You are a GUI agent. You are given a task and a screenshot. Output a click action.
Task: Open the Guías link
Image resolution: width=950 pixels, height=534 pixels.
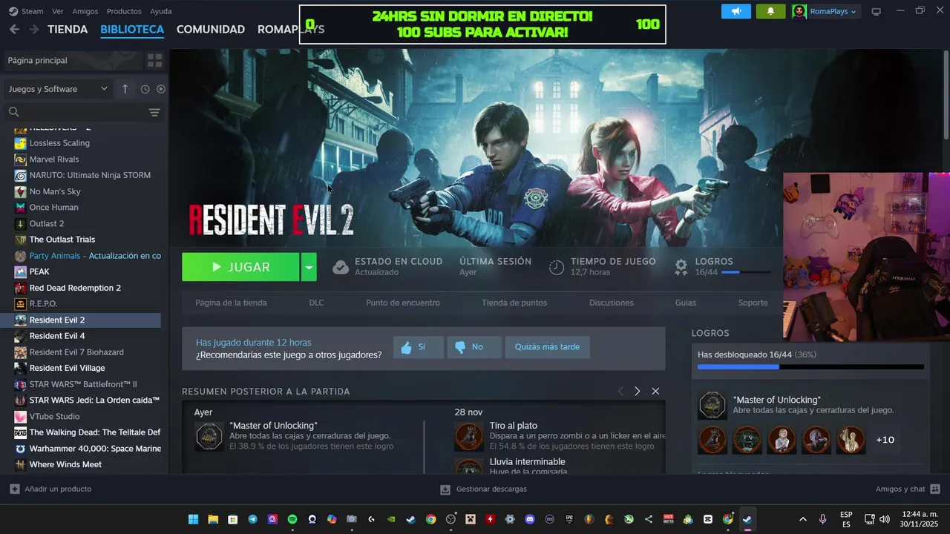686,303
